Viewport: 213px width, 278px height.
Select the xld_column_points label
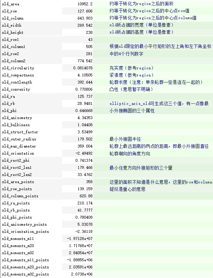(x=20, y=196)
